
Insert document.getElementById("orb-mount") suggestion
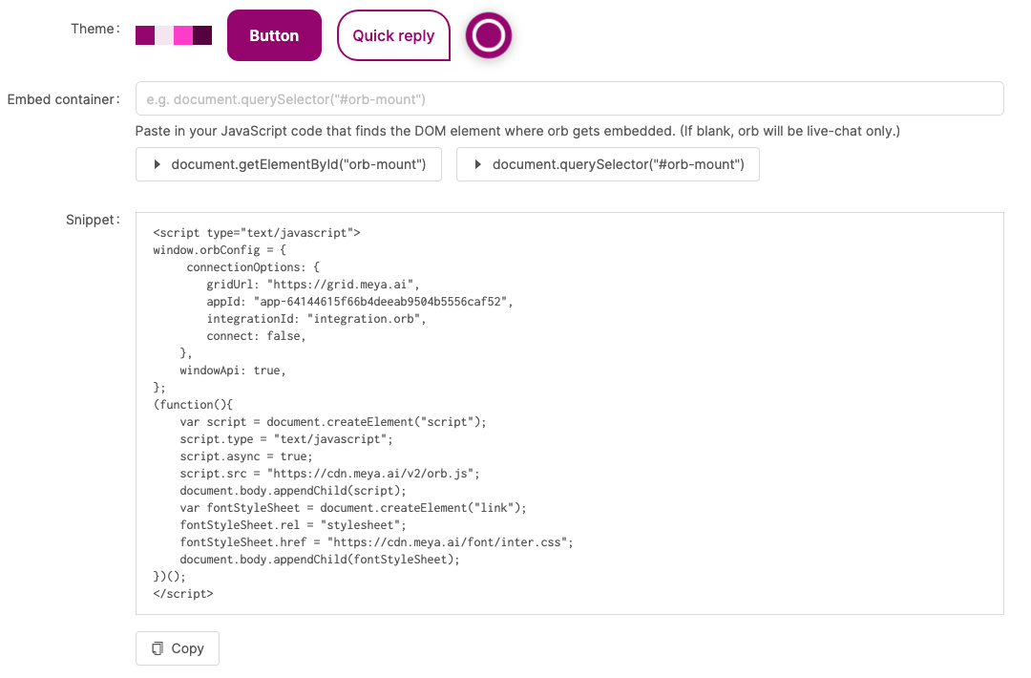point(288,164)
